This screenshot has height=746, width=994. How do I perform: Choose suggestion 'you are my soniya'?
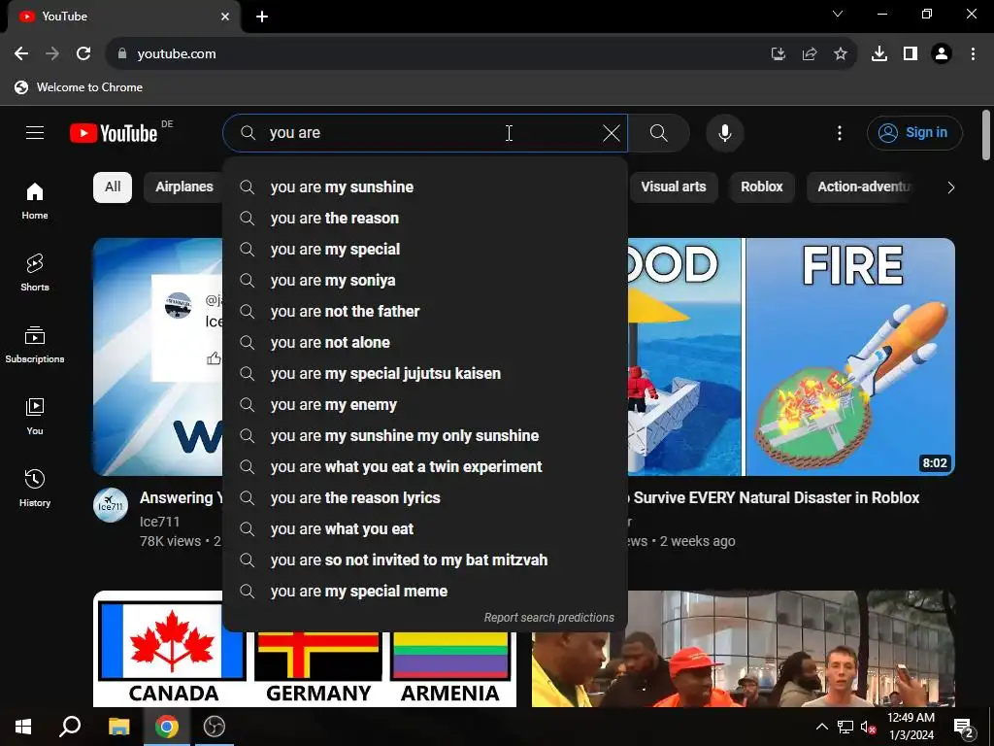click(425, 281)
